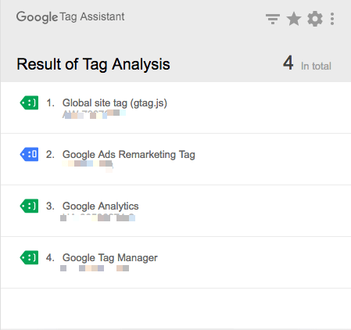Open Global site tag (gtag.js) entry
Viewport: 351px width, 330px height.
[115, 103]
